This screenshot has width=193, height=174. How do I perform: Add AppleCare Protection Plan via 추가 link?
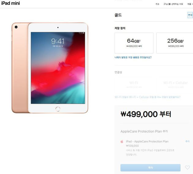pyautogui.click(x=187, y=141)
